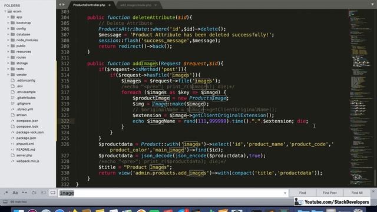This screenshot has width=377, height=212.
Task: Toggle regular expression search in find bar
Action: click(x=6, y=193)
